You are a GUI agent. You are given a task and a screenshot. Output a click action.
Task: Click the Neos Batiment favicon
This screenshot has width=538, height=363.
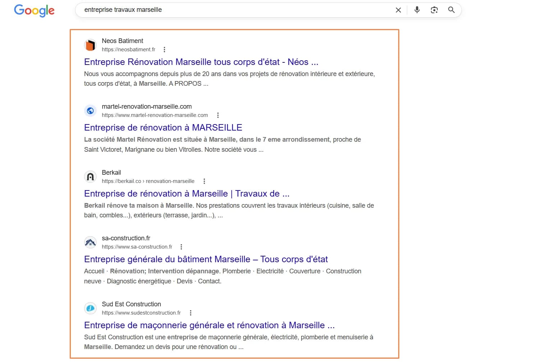tap(90, 45)
